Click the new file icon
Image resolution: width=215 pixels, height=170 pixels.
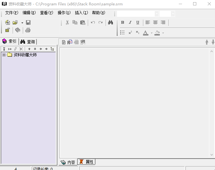point(8,22)
